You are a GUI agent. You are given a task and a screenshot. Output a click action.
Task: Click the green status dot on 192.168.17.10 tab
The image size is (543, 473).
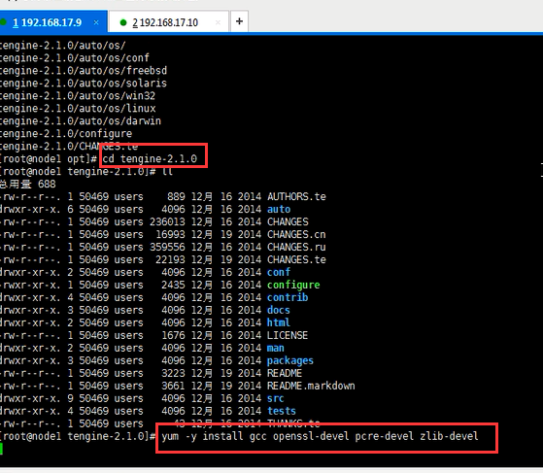(x=123, y=22)
